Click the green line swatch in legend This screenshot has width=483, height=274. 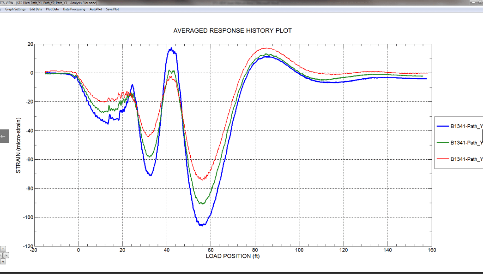pos(442,142)
